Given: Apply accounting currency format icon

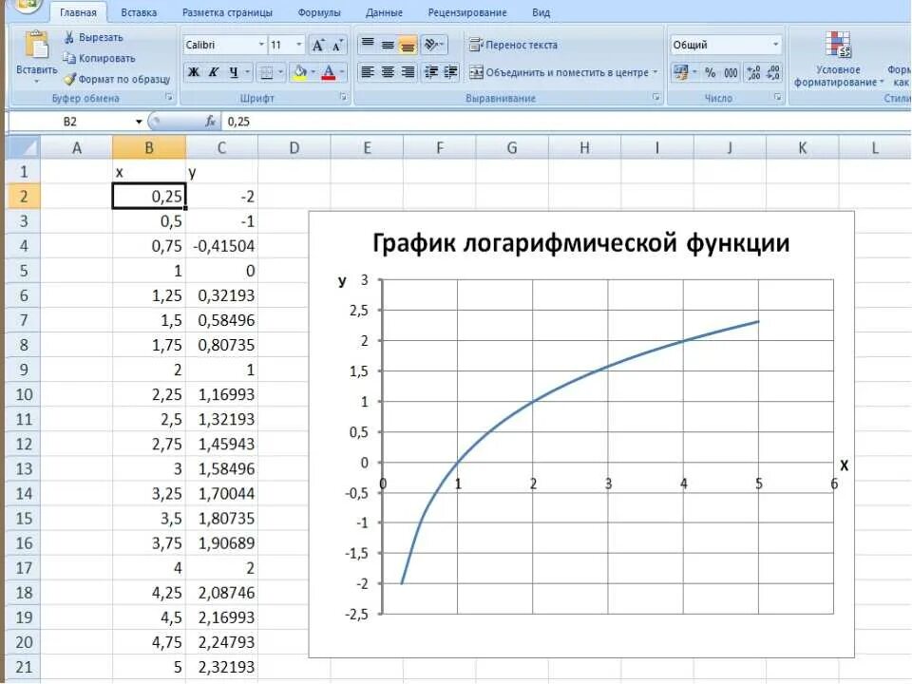Looking at the screenshot, I should click(x=680, y=72).
